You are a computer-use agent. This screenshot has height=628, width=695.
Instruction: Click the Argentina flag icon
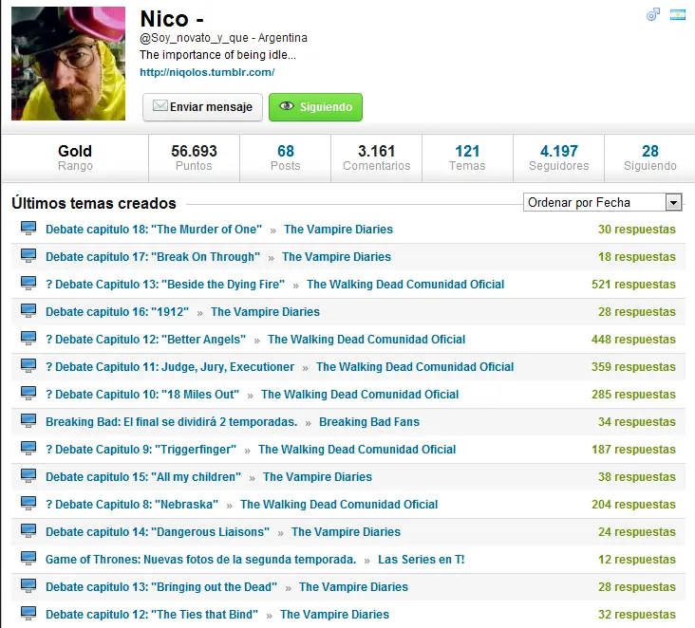[678, 15]
